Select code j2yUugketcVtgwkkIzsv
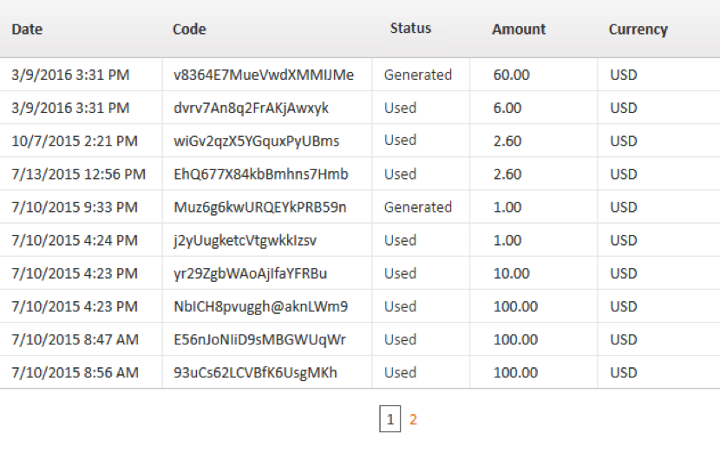 pos(245,240)
